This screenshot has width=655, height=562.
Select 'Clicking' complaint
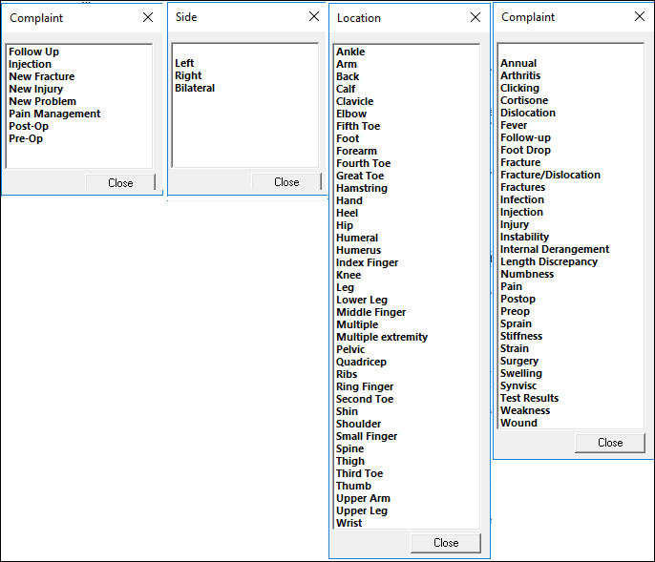(519, 88)
